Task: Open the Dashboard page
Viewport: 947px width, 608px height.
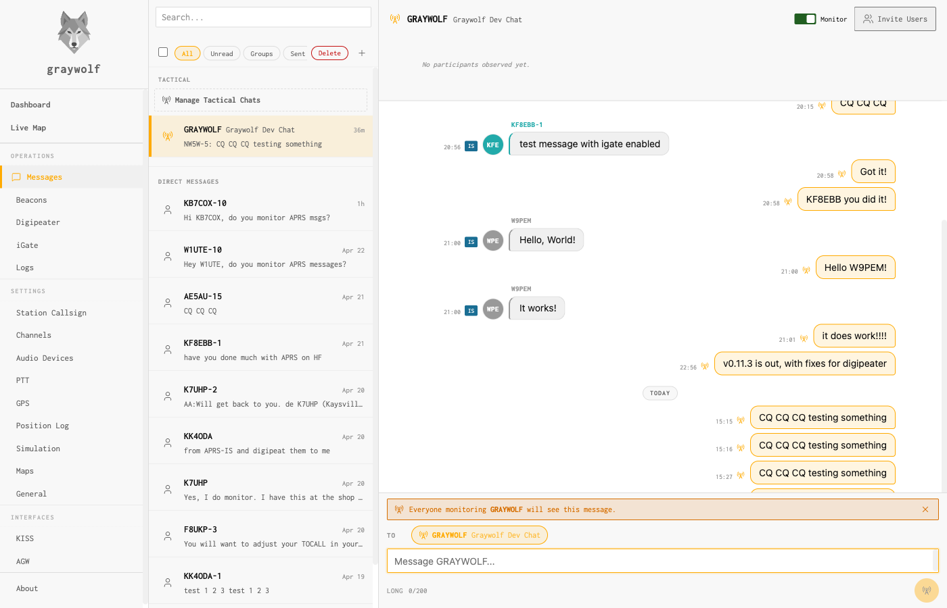Action: tap(72, 105)
